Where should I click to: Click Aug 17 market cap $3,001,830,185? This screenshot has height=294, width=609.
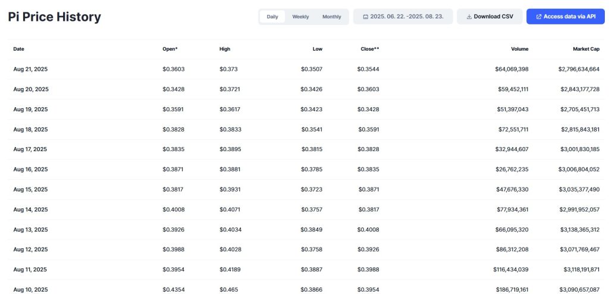(579, 149)
